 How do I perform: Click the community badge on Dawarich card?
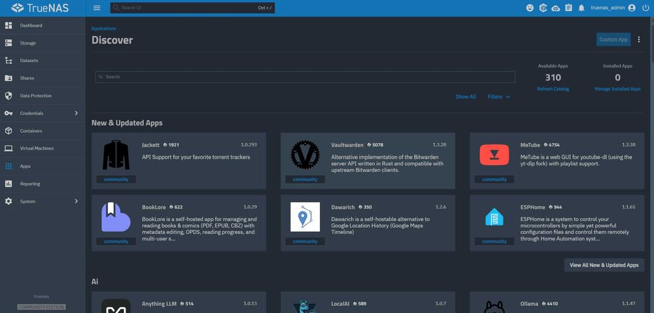click(x=305, y=241)
